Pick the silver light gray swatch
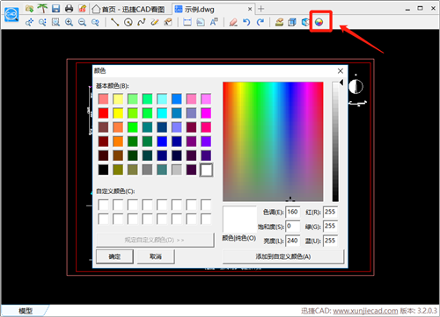Viewport: 440px width, 317px height. point(177,169)
